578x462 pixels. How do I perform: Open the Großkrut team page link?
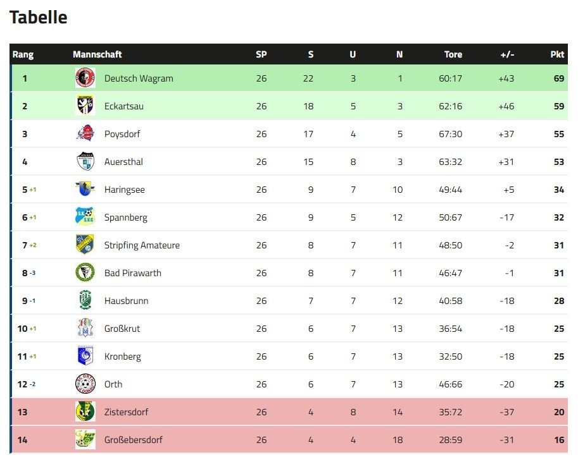[x=122, y=329]
